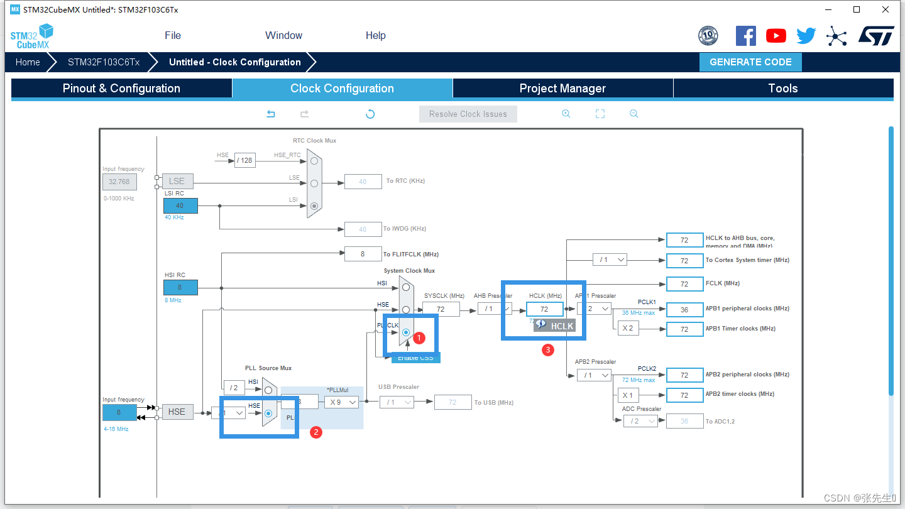Screen dimensions: 905x509
Task: Click the To FLITFCLK (MHz) value field
Action: click(x=363, y=254)
